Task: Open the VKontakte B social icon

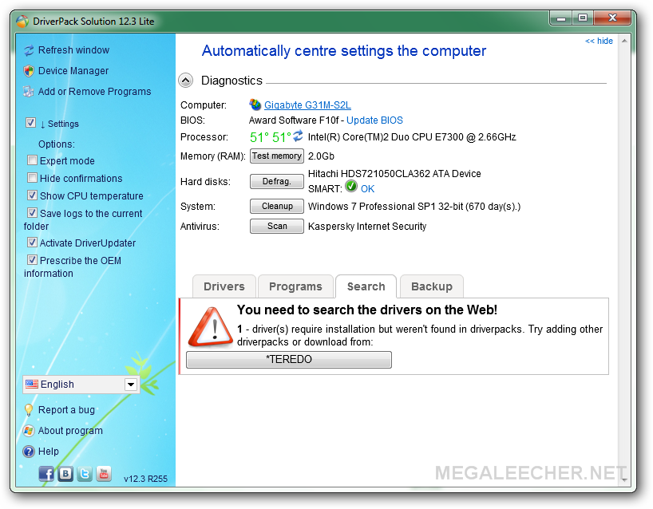Action: tap(65, 474)
